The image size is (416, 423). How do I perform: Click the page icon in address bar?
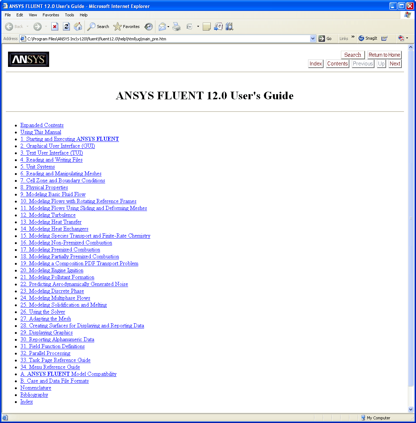point(23,39)
